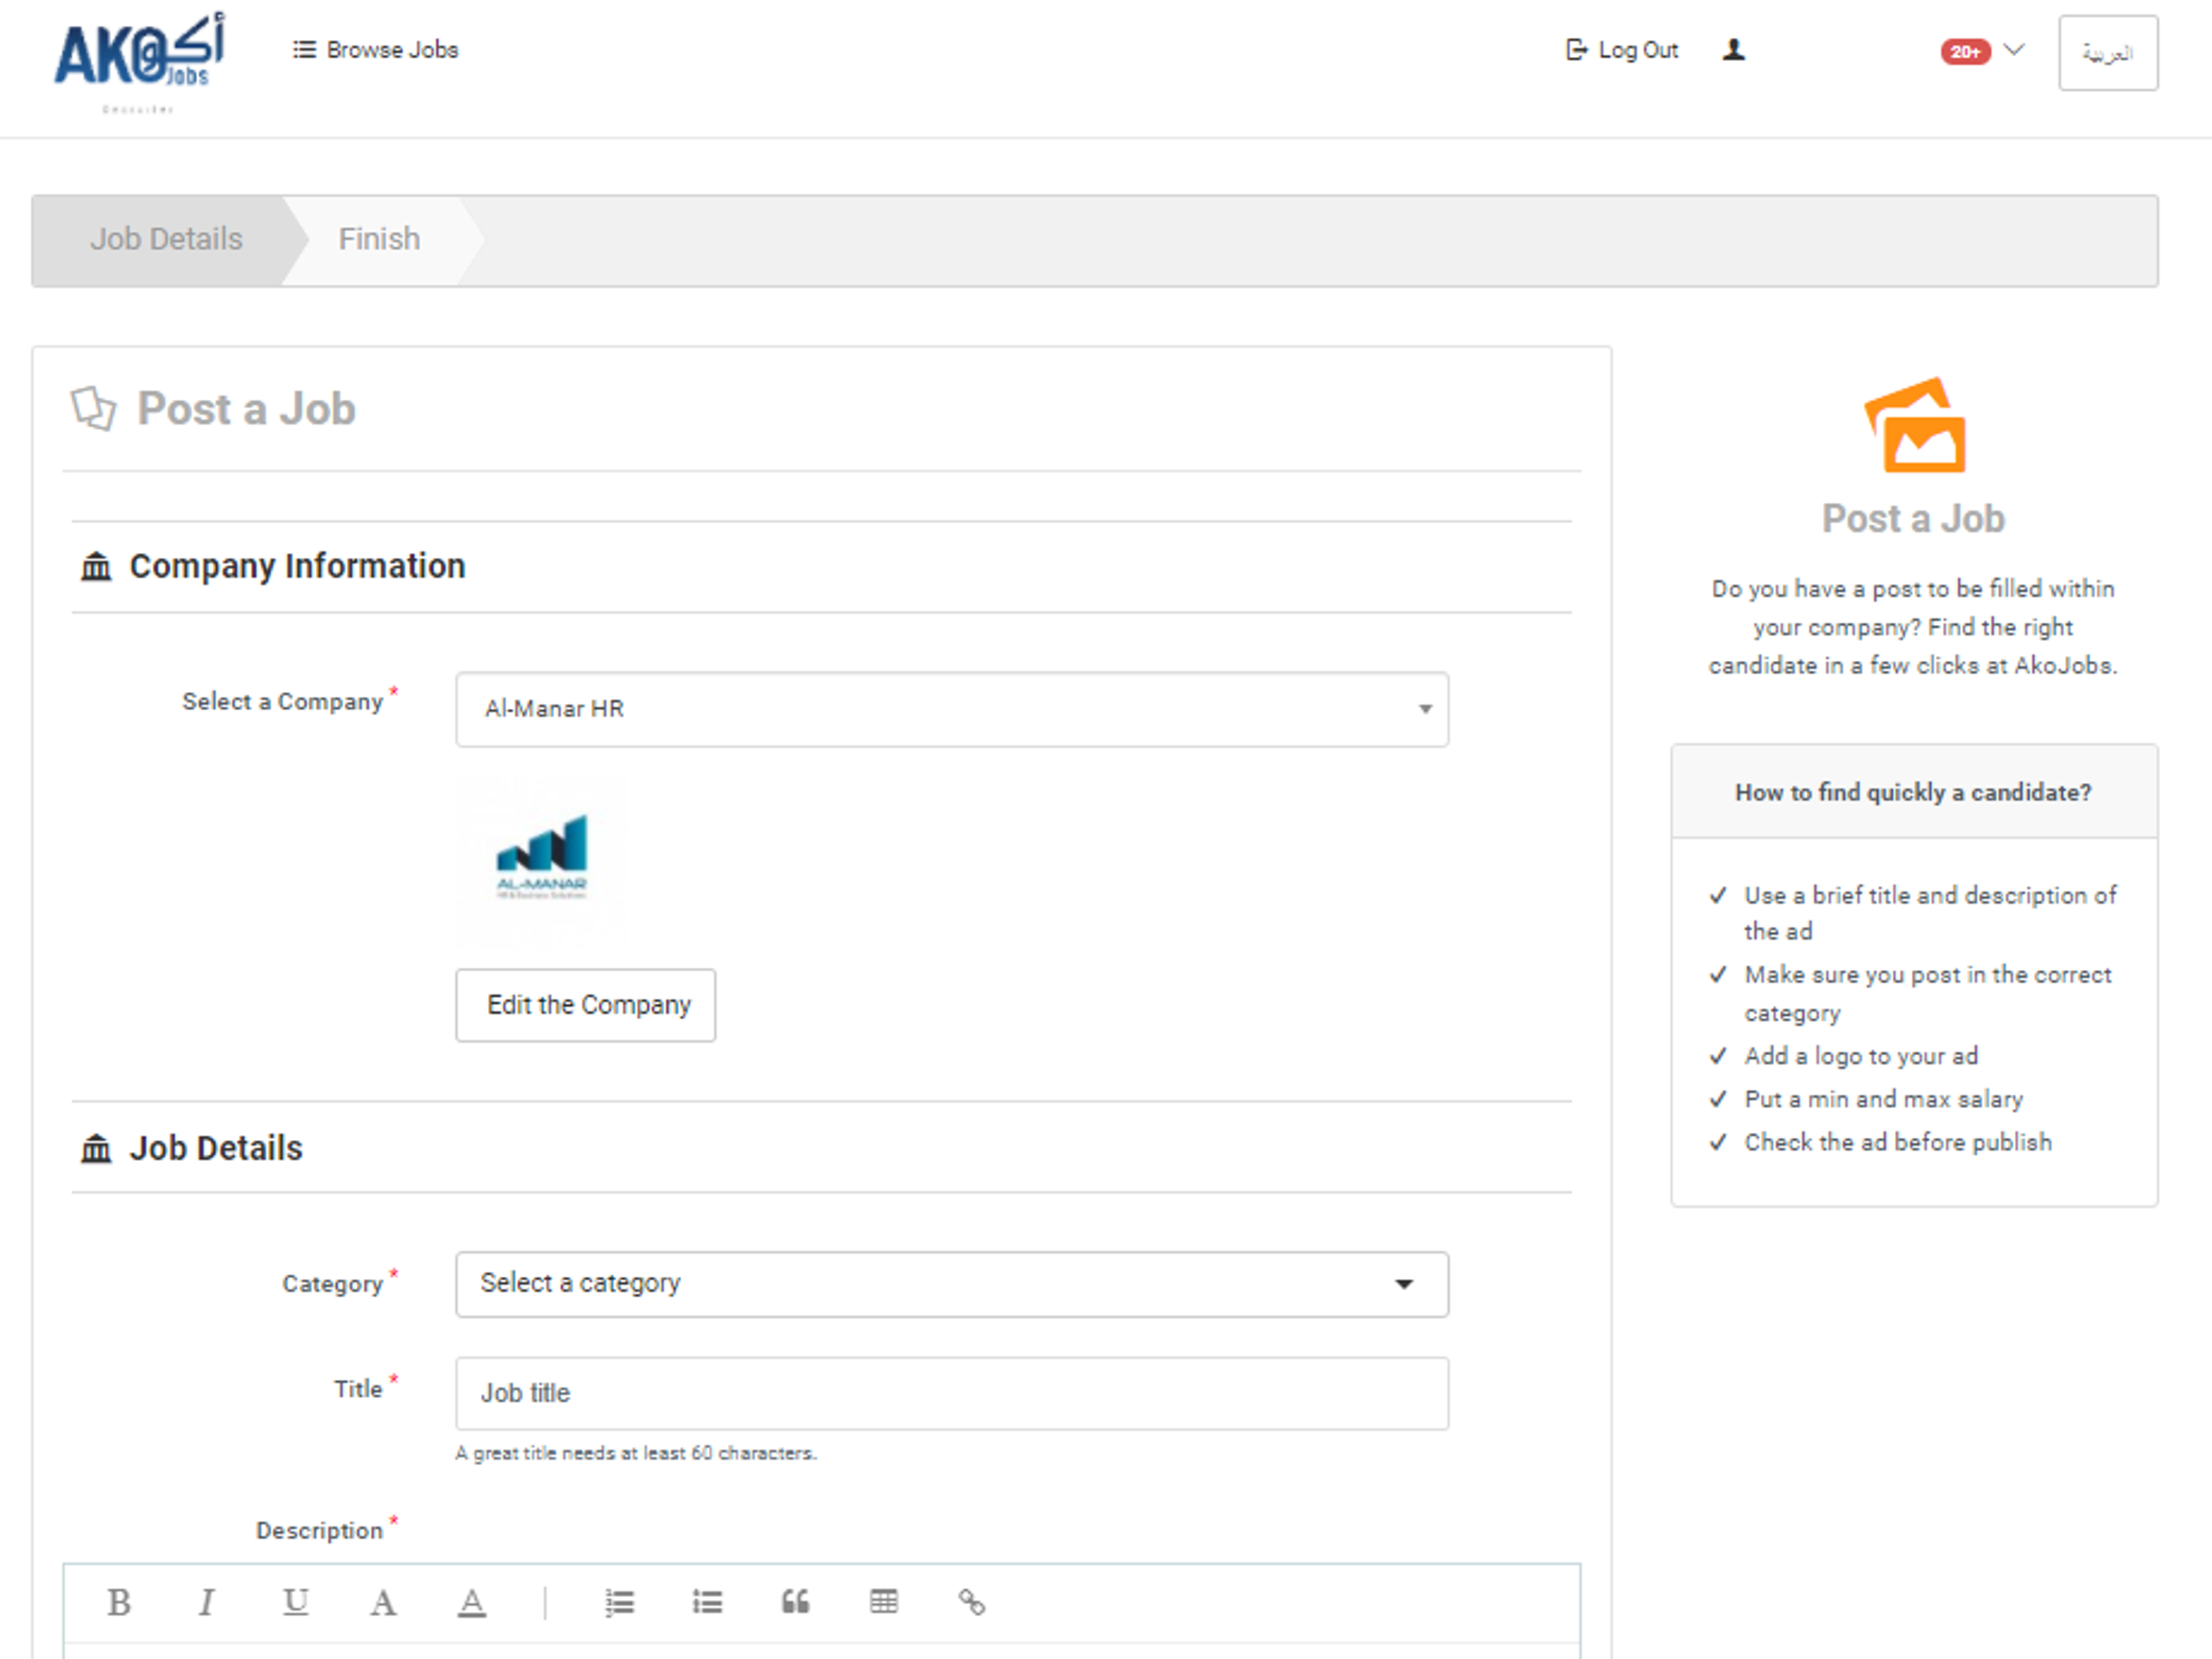The image size is (2212, 1659).
Task: Open the text color picker
Action: [471, 1602]
